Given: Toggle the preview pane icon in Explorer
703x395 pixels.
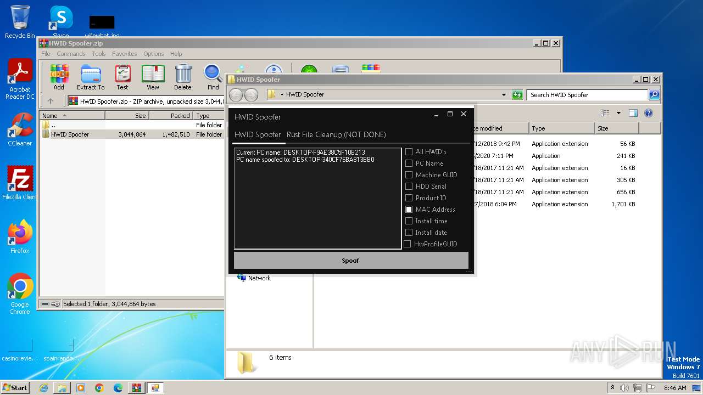Looking at the screenshot, I should point(633,113).
